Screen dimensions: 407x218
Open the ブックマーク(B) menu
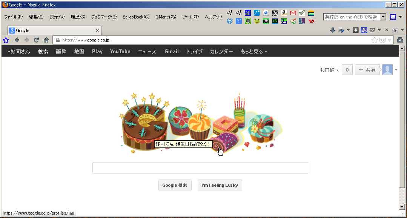(104, 17)
